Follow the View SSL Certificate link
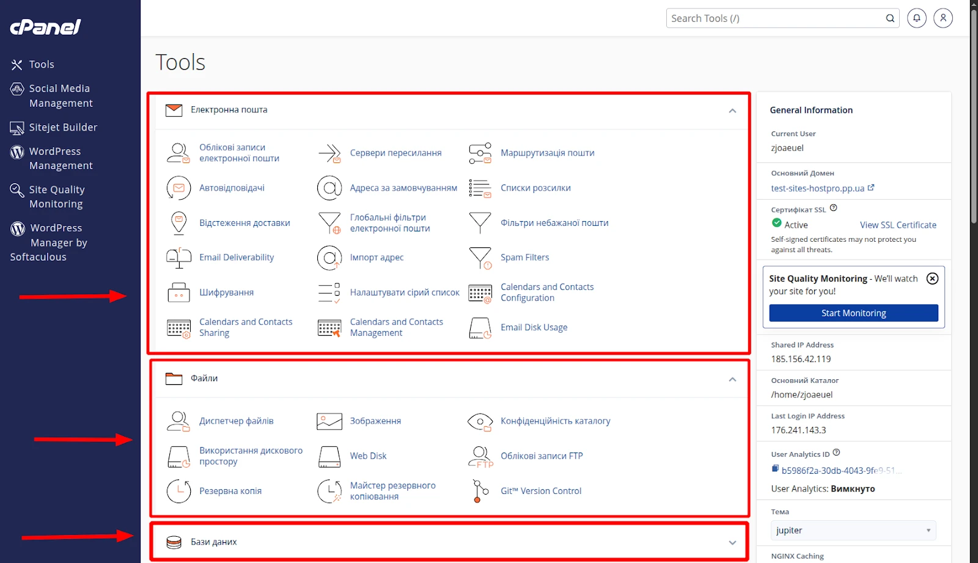 pyautogui.click(x=898, y=225)
